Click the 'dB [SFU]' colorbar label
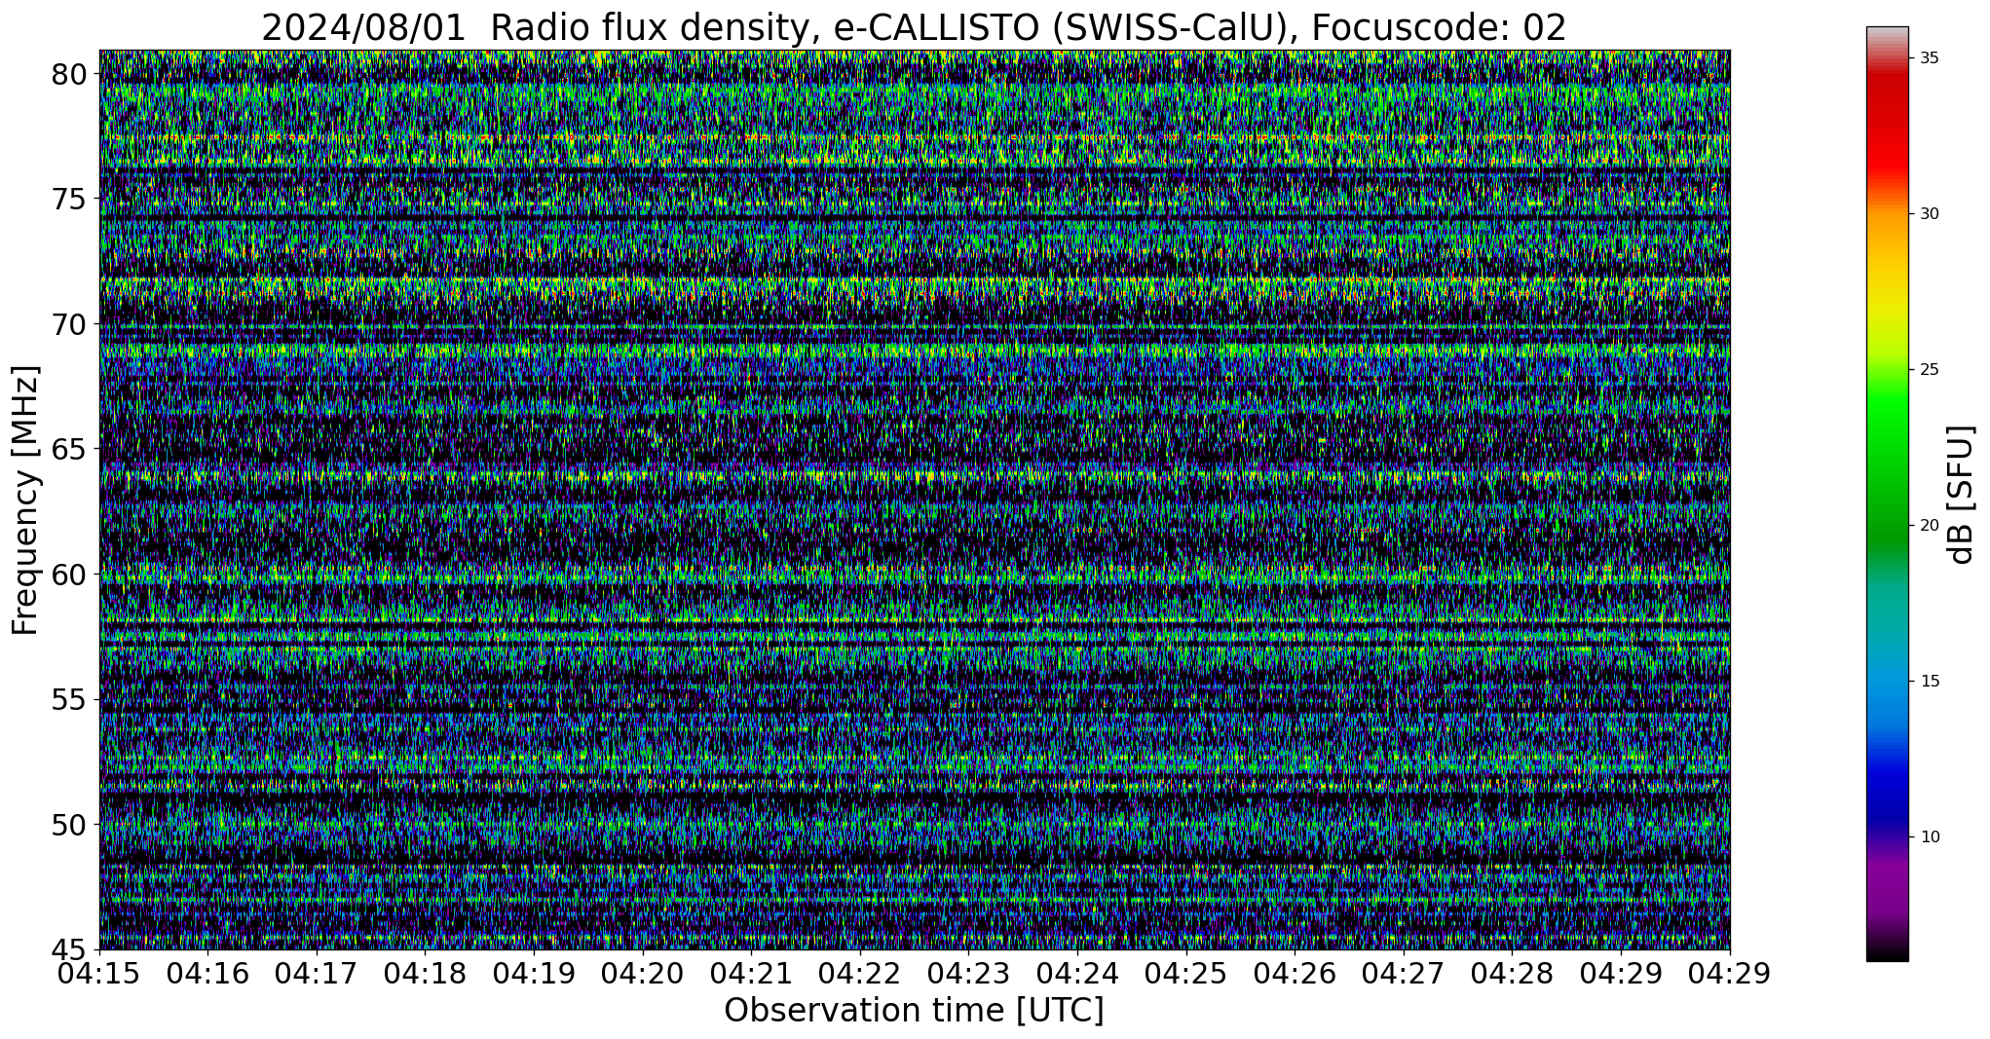Image resolution: width=1990 pixels, height=1039 pixels. coord(1962,495)
